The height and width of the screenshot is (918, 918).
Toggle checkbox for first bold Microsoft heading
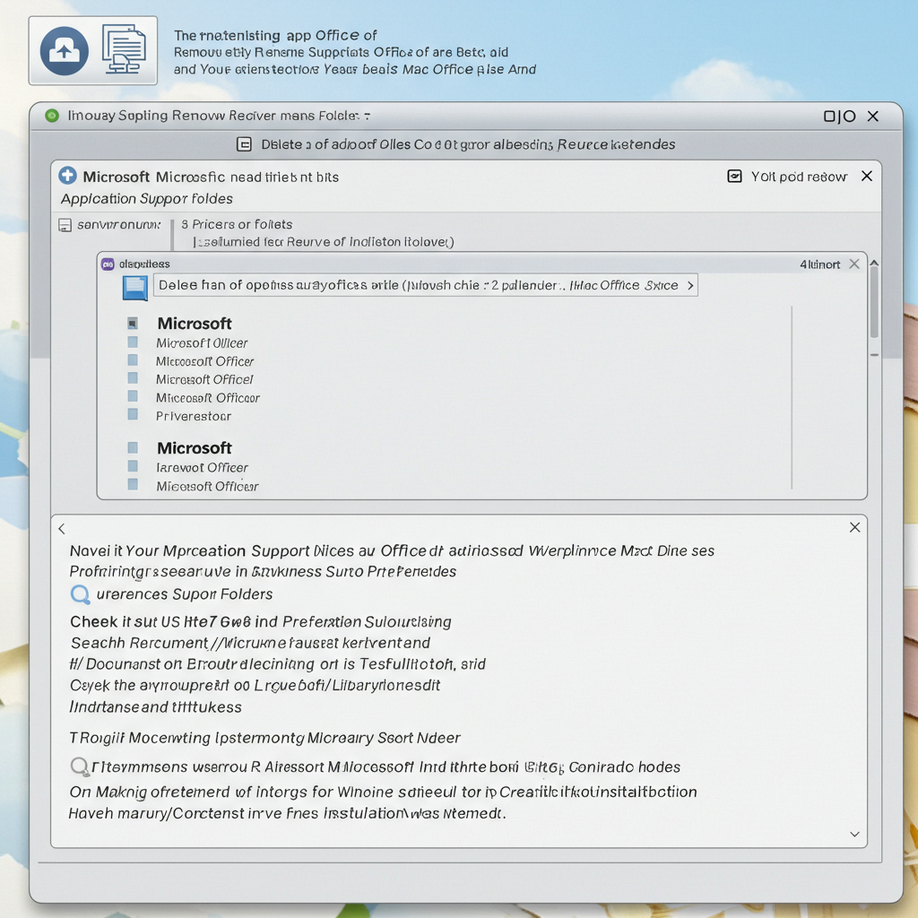(x=133, y=323)
